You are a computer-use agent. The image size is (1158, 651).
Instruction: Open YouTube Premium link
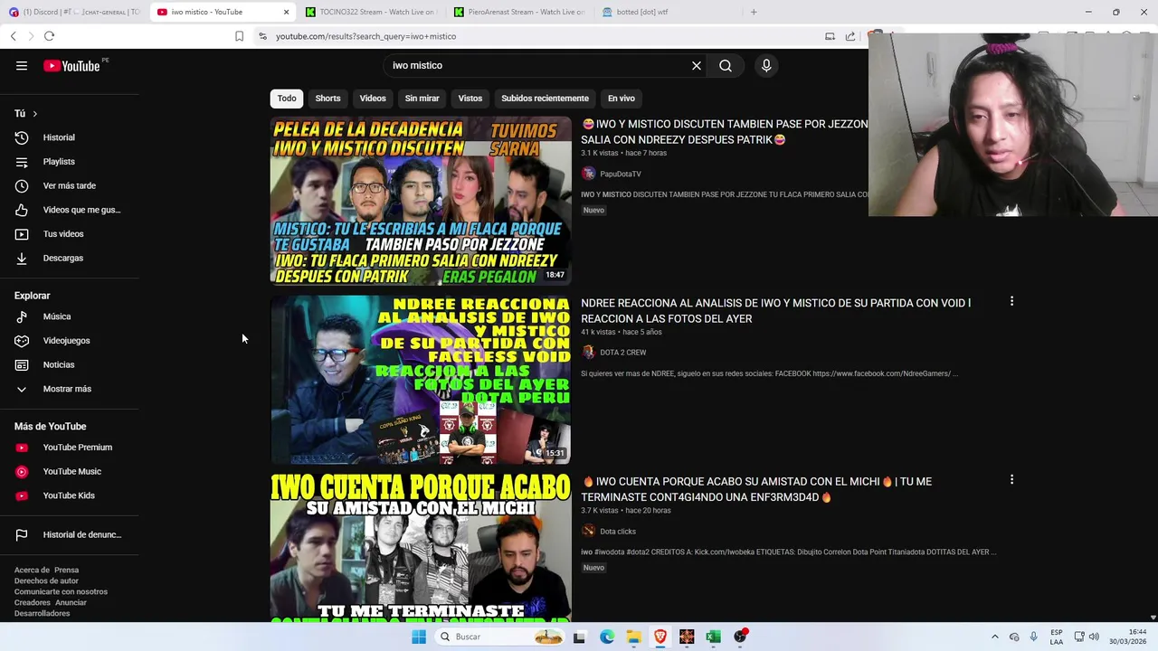tap(70, 448)
